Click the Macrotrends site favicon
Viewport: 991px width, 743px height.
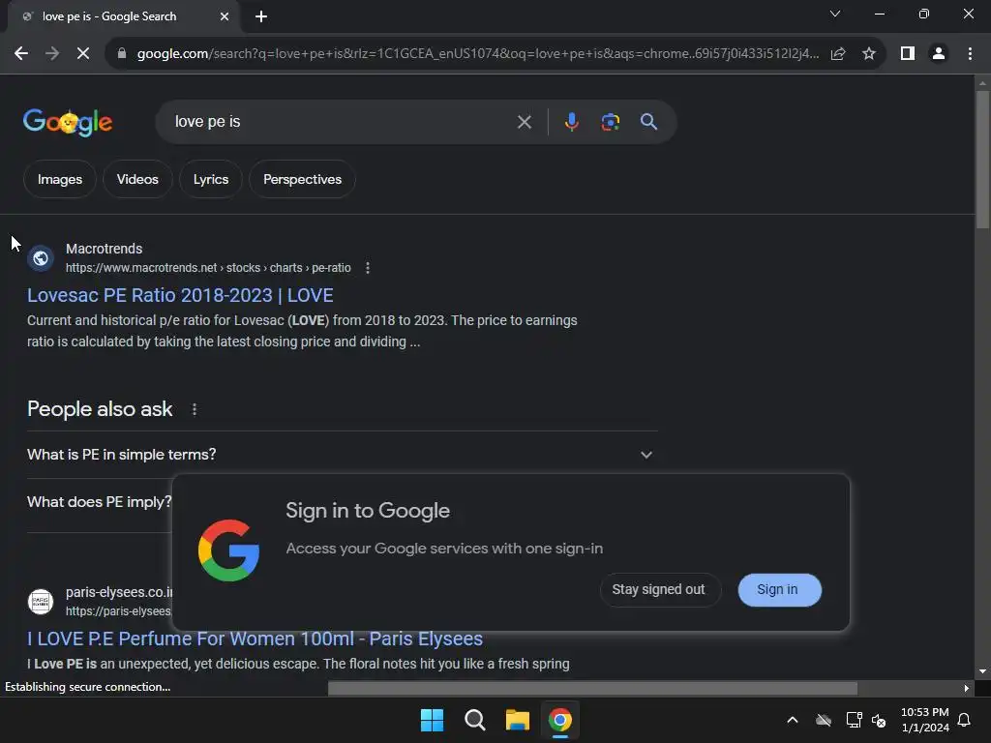point(41,257)
